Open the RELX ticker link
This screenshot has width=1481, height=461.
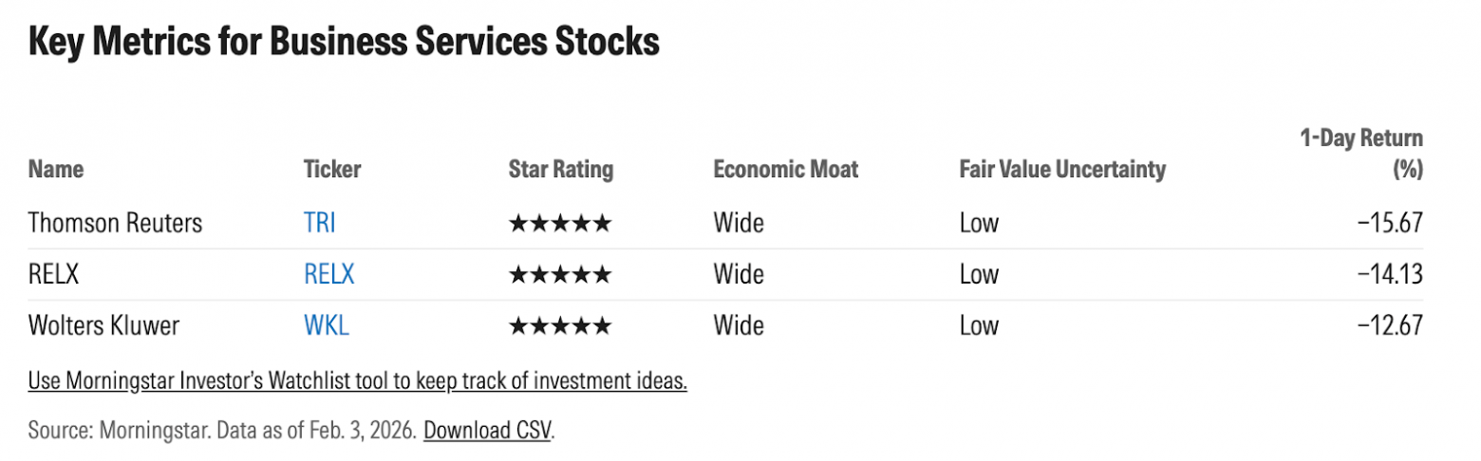pos(328,275)
